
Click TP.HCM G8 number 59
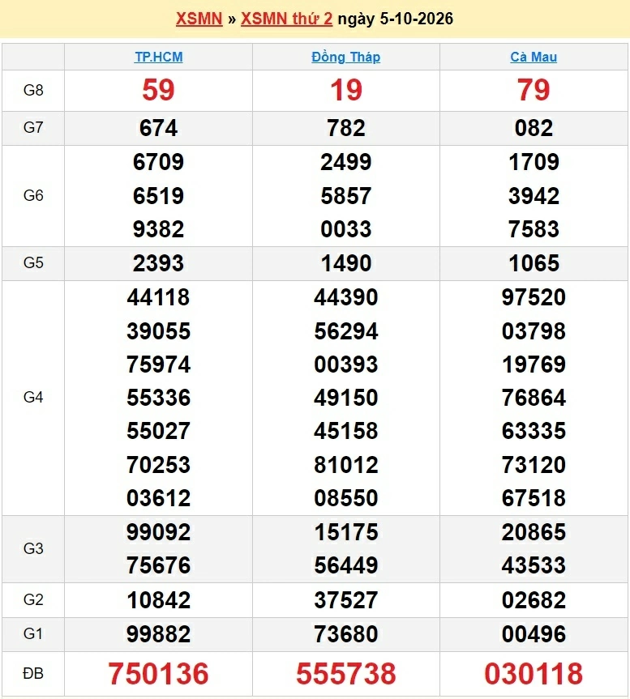[x=158, y=90]
